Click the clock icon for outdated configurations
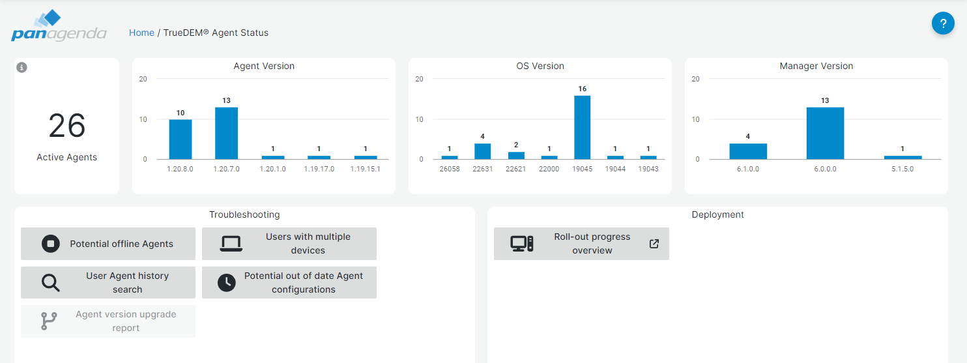The width and height of the screenshot is (967, 363). coord(226,283)
